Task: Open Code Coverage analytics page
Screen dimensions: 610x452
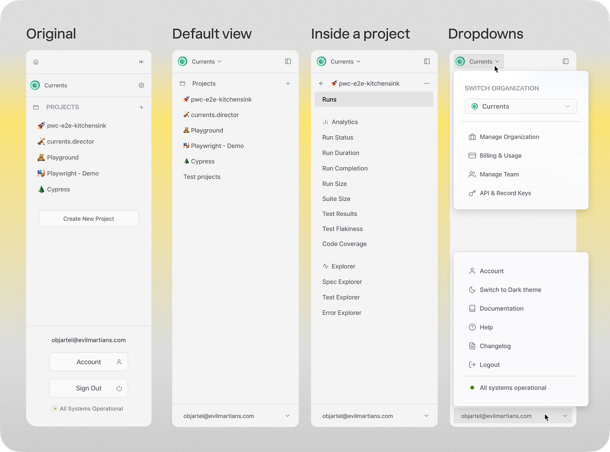Action: [x=344, y=244]
